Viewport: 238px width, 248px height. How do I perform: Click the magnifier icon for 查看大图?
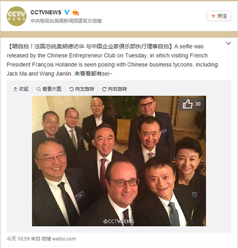pyautogui.click(x=38, y=89)
